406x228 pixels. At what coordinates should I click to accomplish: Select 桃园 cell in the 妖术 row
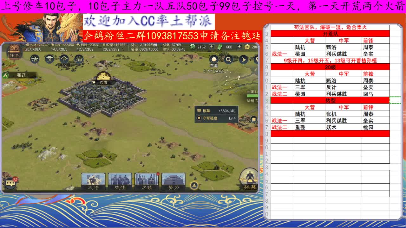click(x=376, y=127)
